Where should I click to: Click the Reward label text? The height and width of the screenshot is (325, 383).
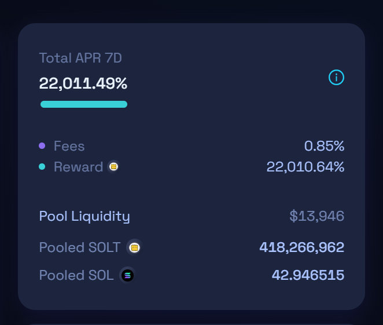[x=78, y=167]
